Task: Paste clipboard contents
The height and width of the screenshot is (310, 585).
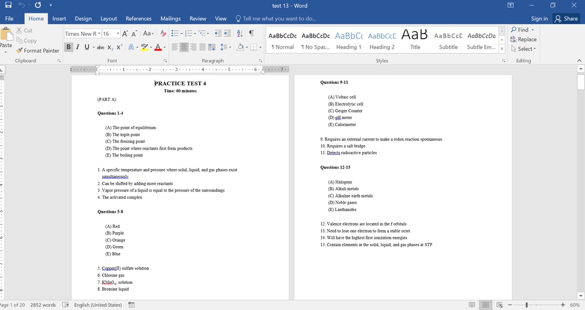Action: pyautogui.click(x=6, y=39)
